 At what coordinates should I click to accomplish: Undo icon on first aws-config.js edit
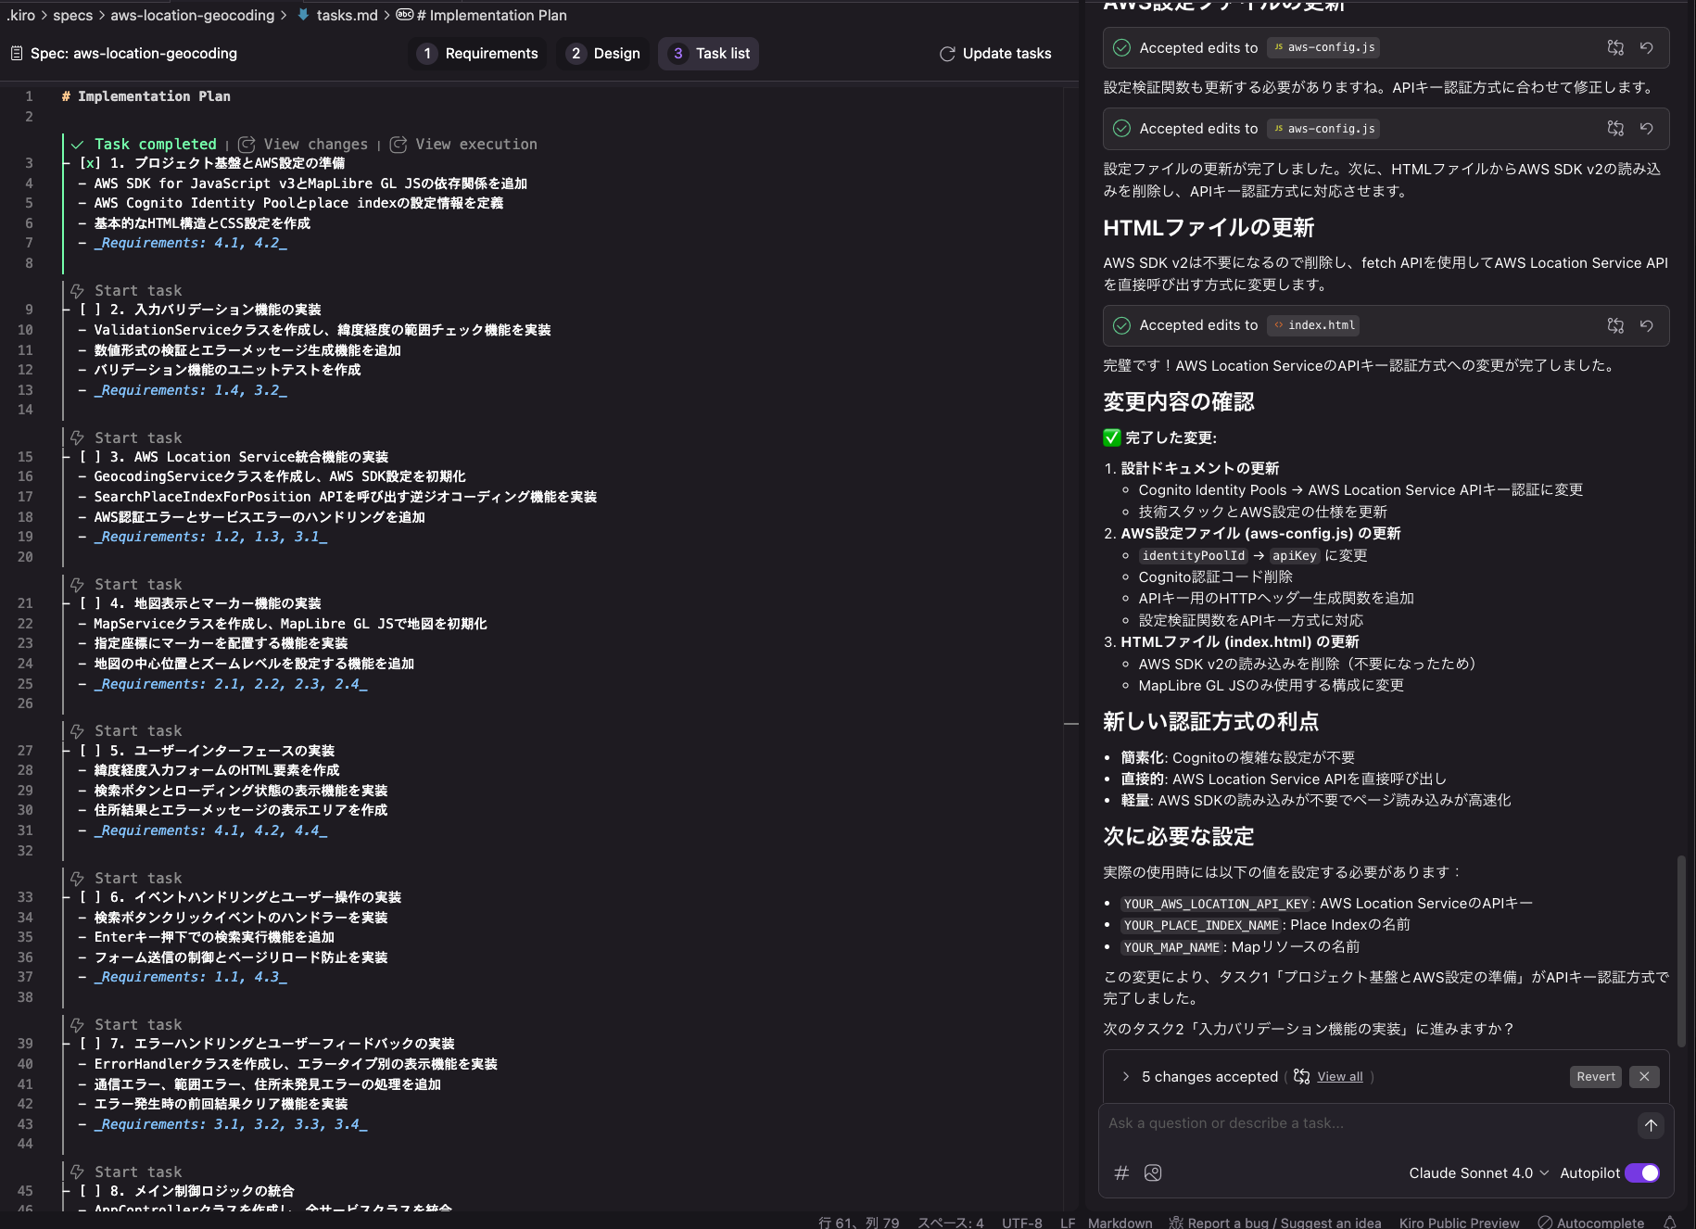tap(1647, 47)
